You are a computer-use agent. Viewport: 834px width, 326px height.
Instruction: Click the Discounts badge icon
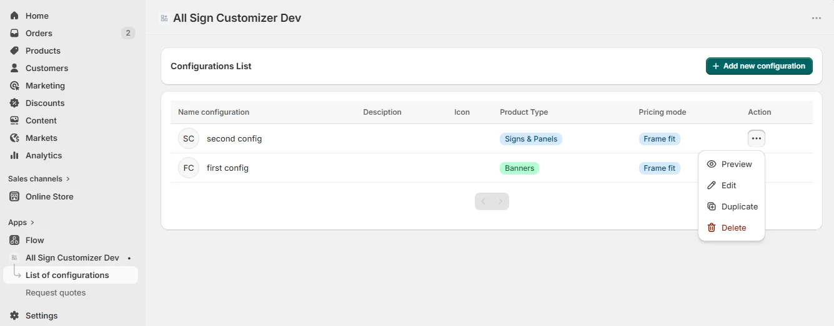[14, 103]
